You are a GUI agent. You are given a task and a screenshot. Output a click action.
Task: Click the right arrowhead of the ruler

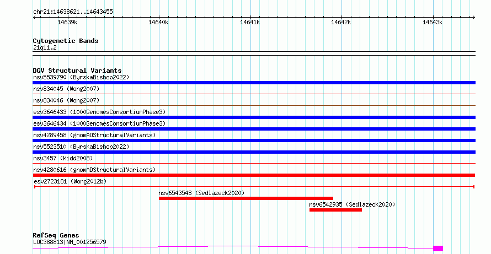click(x=473, y=18)
